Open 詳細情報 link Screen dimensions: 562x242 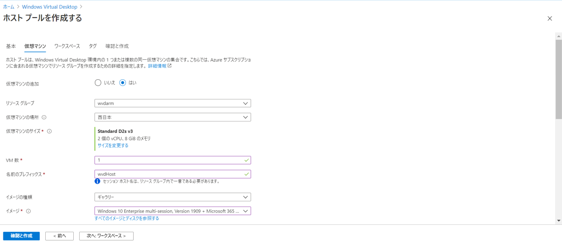point(157,66)
